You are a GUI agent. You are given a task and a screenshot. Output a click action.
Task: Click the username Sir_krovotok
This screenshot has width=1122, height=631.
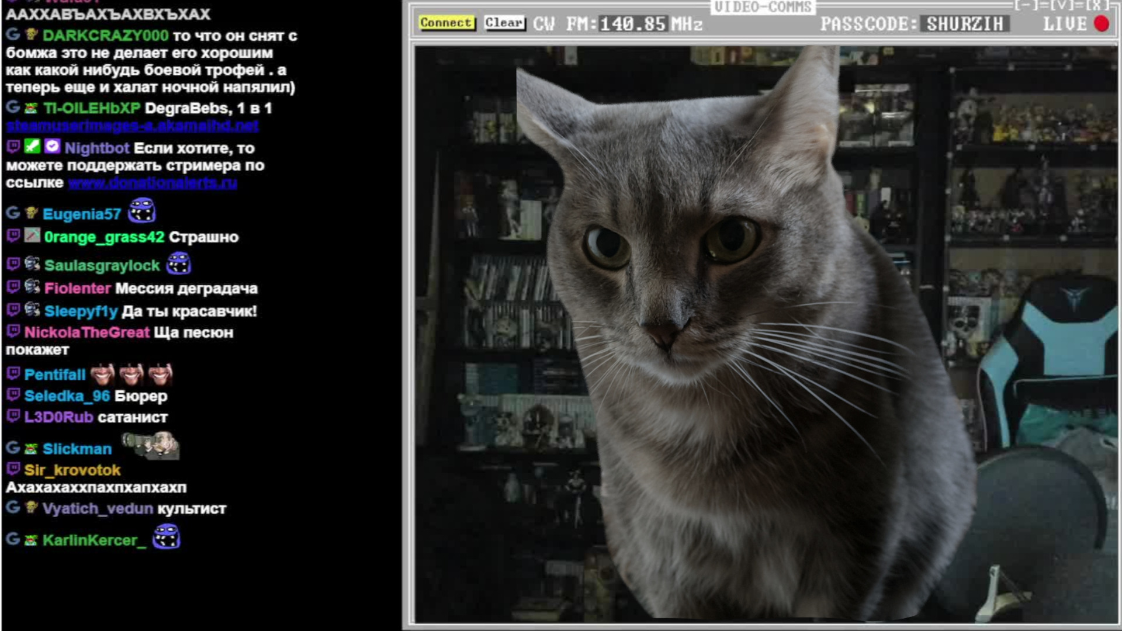72,470
